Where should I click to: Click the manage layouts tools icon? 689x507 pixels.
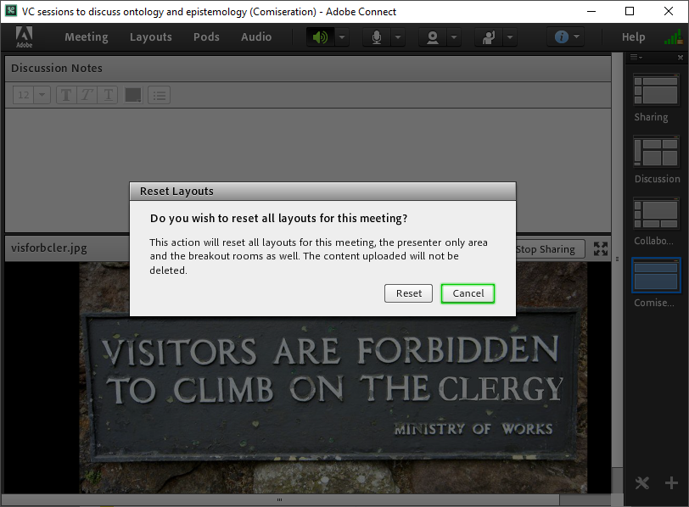click(642, 483)
